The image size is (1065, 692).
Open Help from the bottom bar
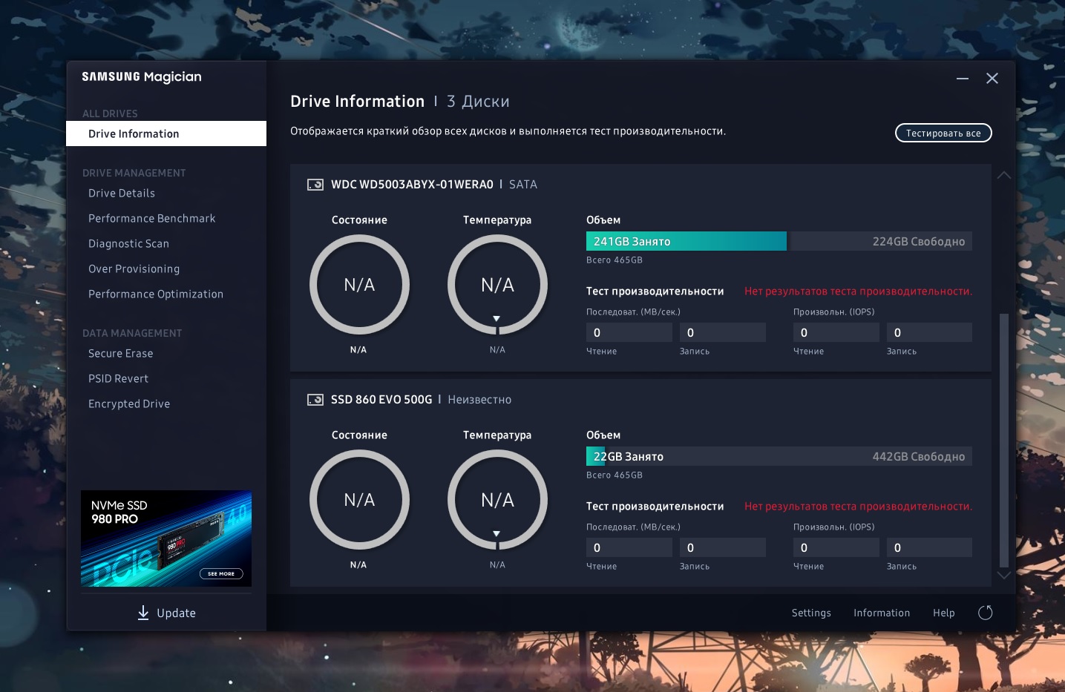pyautogui.click(x=944, y=613)
